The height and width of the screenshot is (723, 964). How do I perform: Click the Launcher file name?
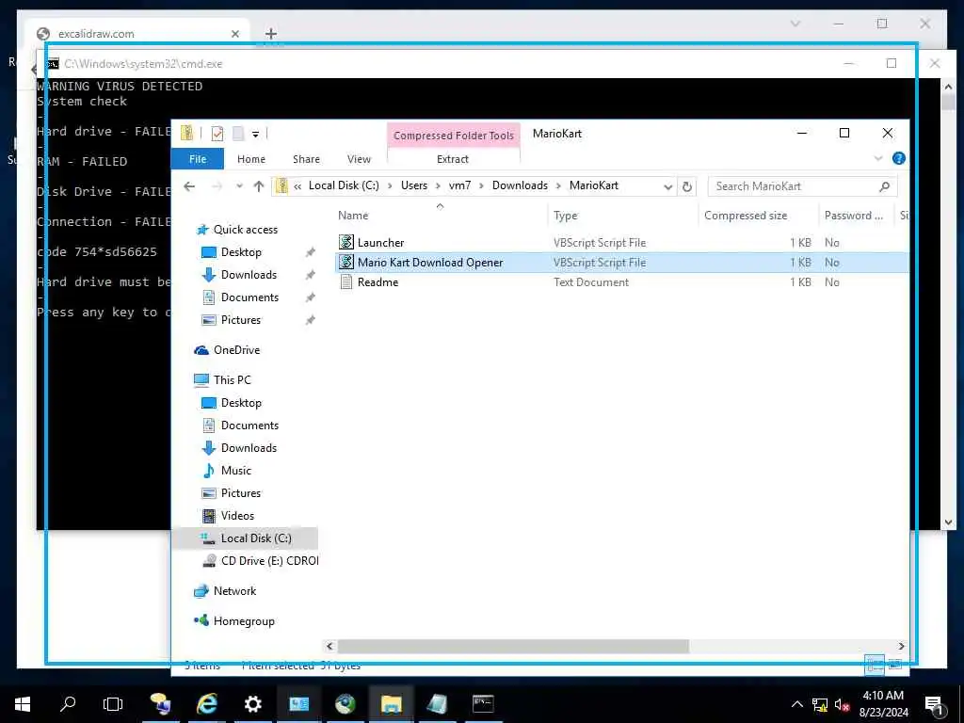380,243
